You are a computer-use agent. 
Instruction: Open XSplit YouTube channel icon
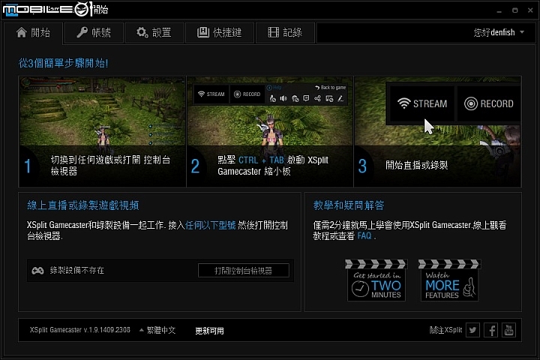click(508, 330)
